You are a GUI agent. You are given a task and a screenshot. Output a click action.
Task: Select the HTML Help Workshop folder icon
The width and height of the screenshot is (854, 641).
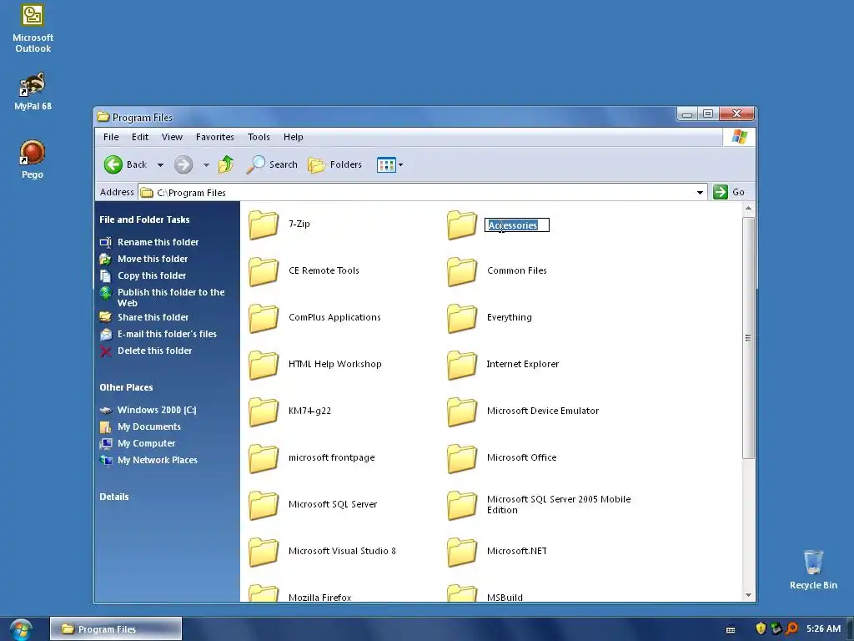pos(264,365)
